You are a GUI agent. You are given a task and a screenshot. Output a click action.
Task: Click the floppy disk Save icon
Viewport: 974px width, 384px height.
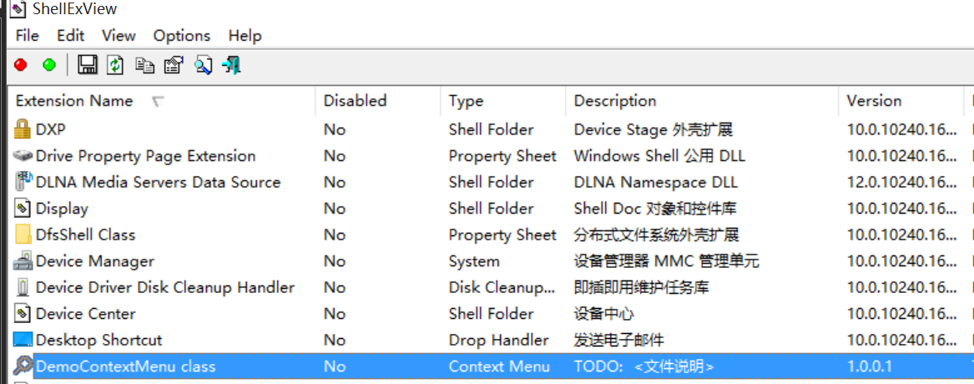point(87,65)
